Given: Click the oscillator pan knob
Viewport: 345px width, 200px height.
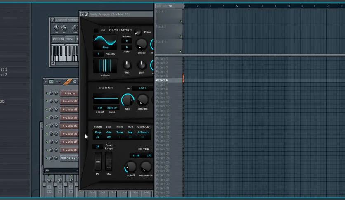Looking at the screenshot, I should coord(142,65).
